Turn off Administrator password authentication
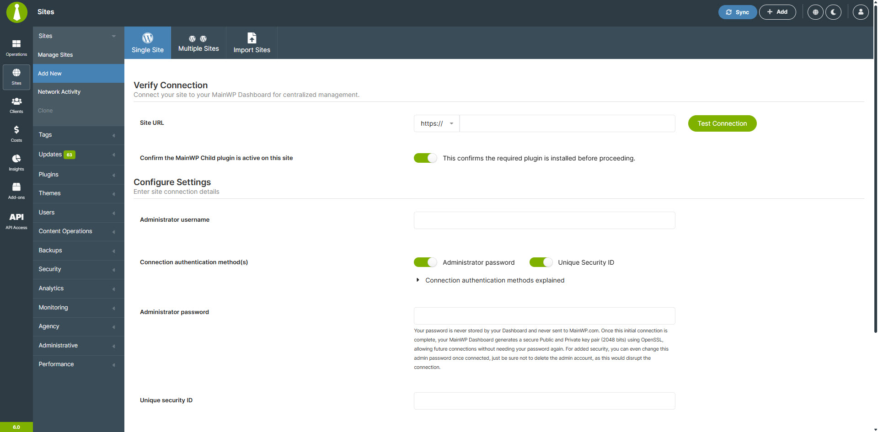This screenshot has height=432, width=878. point(425,262)
